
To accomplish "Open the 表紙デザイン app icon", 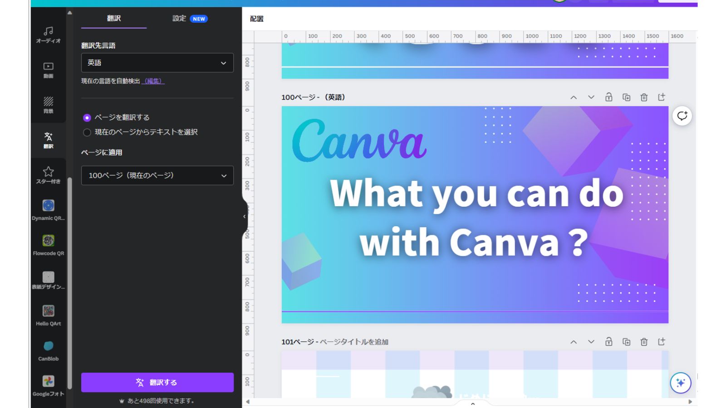I will (x=49, y=280).
